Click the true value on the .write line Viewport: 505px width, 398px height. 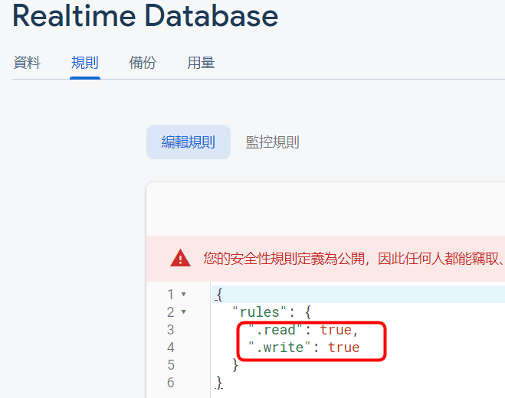click(343, 347)
